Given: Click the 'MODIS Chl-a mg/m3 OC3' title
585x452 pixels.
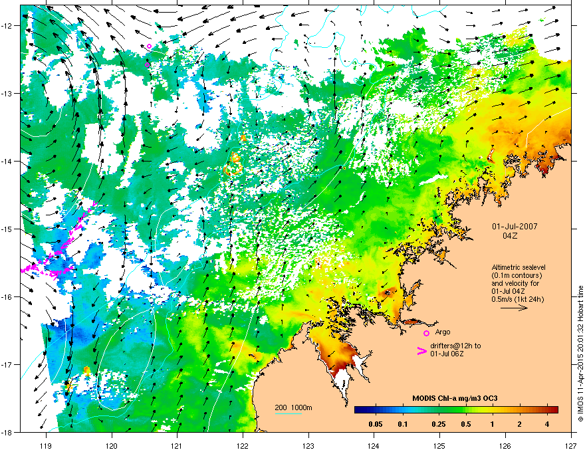Looking at the screenshot, I should 455,398.
